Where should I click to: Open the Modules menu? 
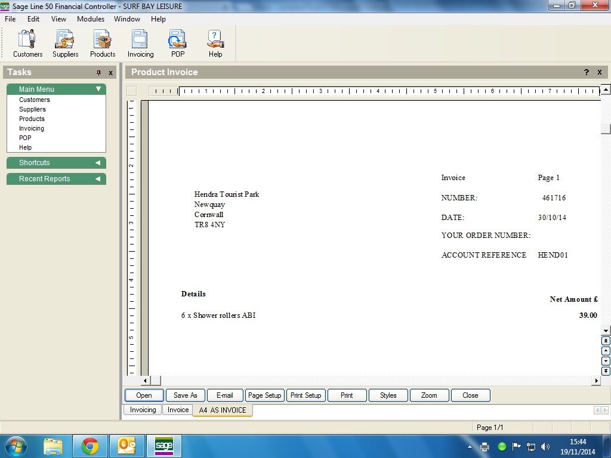pos(91,19)
